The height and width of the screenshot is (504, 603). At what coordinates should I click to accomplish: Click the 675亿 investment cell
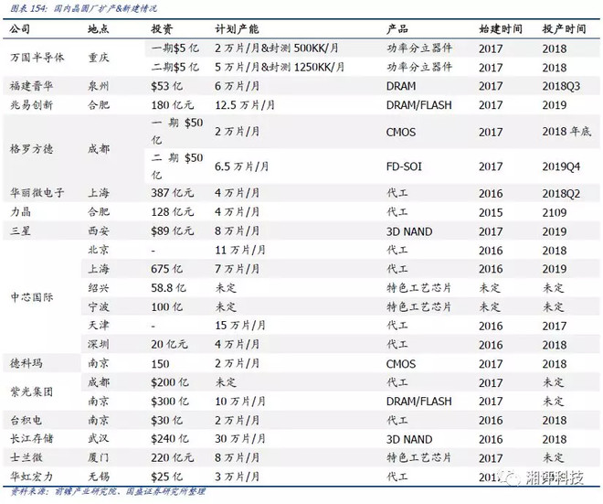pos(166,269)
